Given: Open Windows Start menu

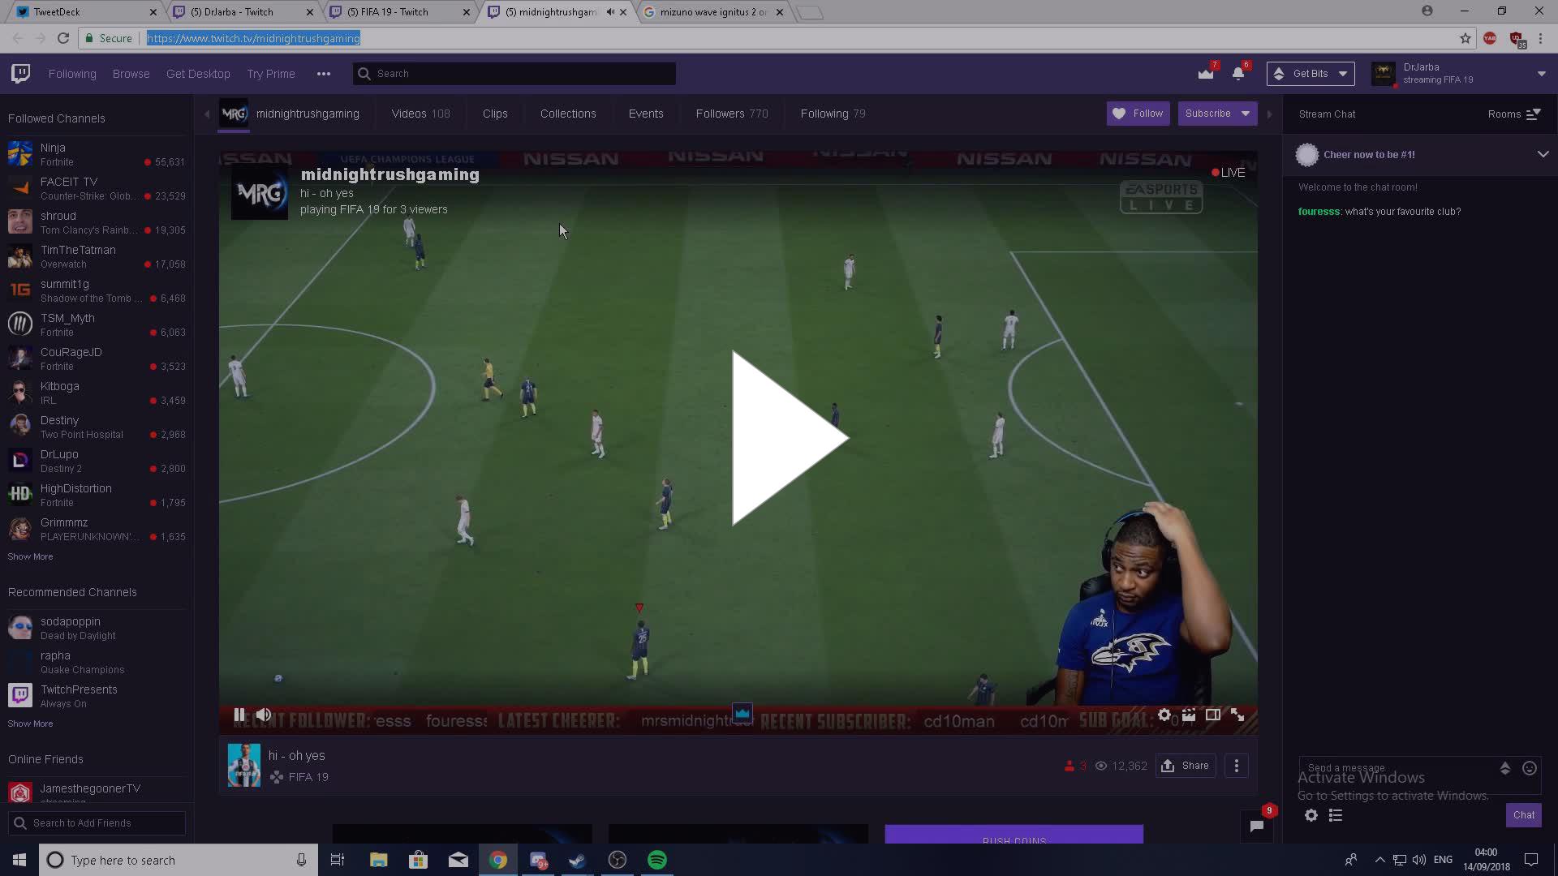Looking at the screenshot, I should click(x=19, y=860).
